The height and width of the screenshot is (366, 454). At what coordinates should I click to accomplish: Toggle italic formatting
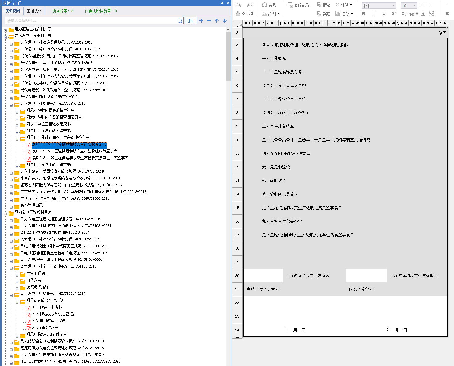[374, 14]
